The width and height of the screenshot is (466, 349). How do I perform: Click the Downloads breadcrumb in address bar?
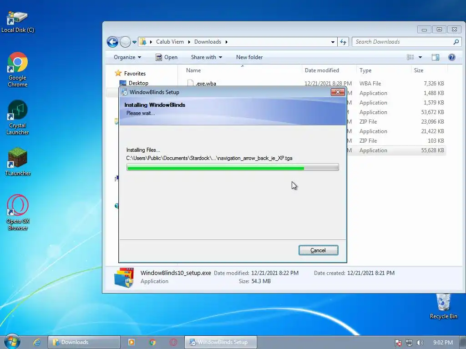(x=208, y=42)
